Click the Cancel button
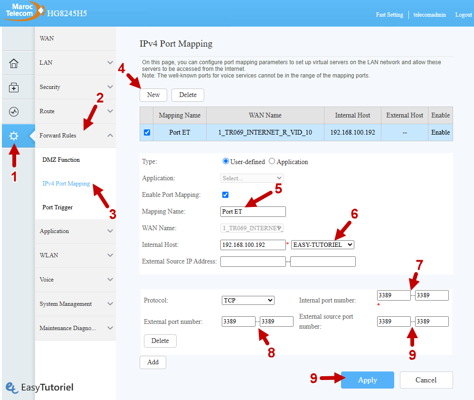Screen dimensions: 474x400 coord(426,380)
